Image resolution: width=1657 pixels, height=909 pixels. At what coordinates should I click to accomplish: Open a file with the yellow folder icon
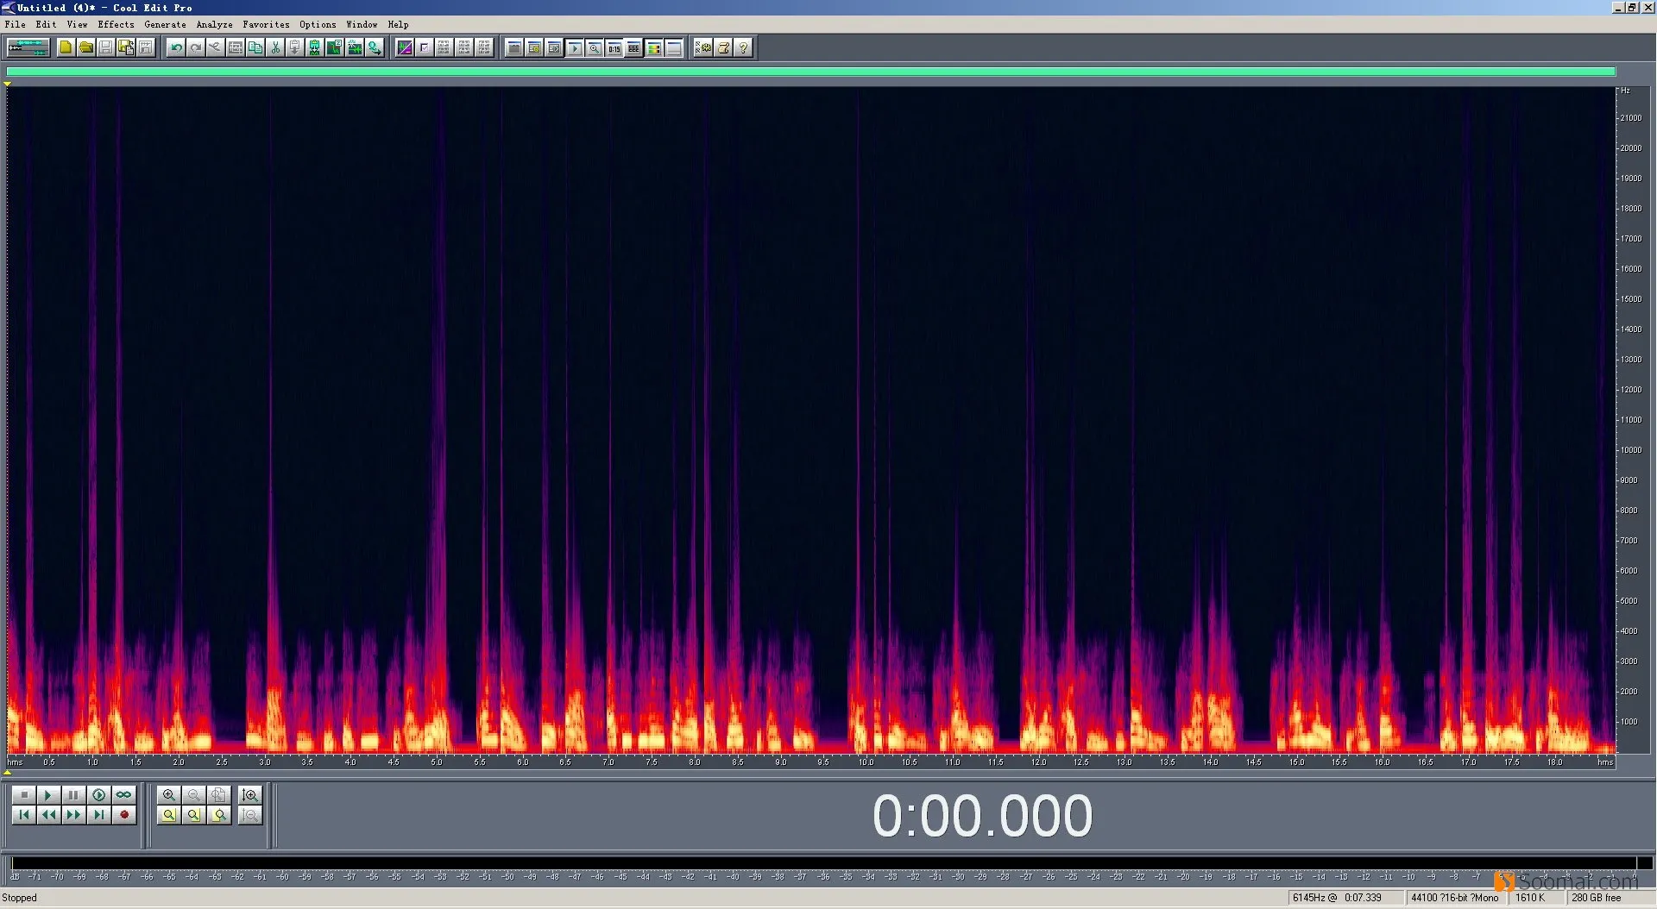coord(85,47)
